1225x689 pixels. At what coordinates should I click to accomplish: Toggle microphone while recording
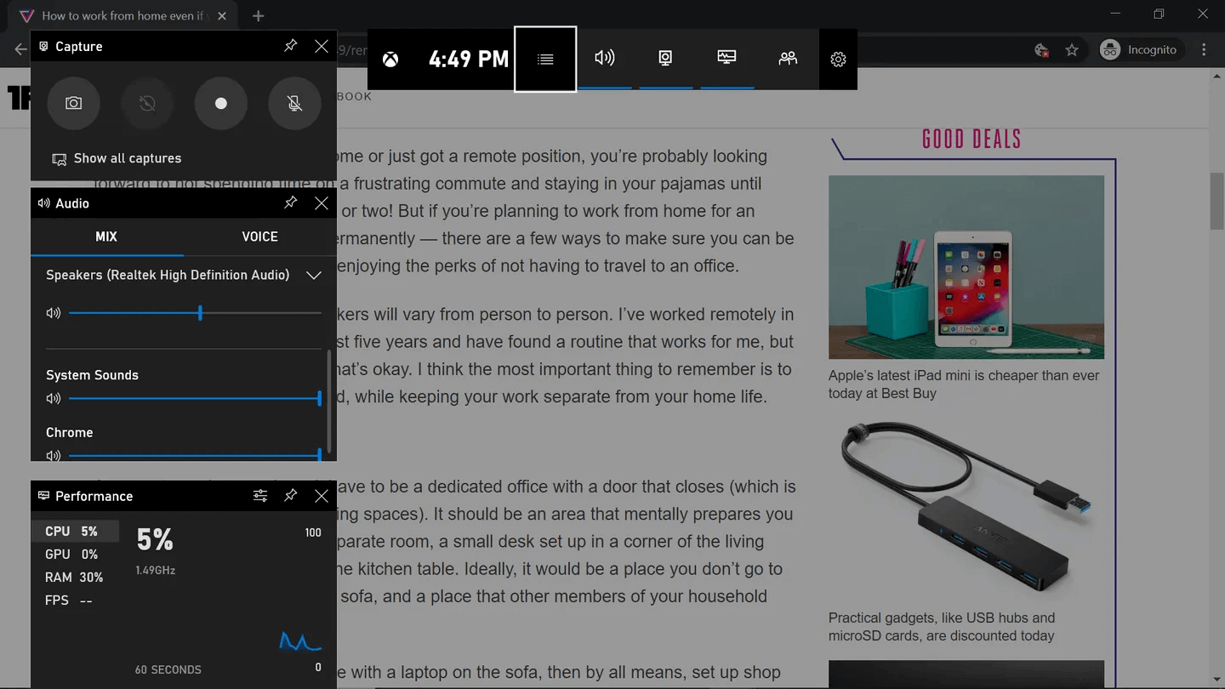(x=294, y=103)
